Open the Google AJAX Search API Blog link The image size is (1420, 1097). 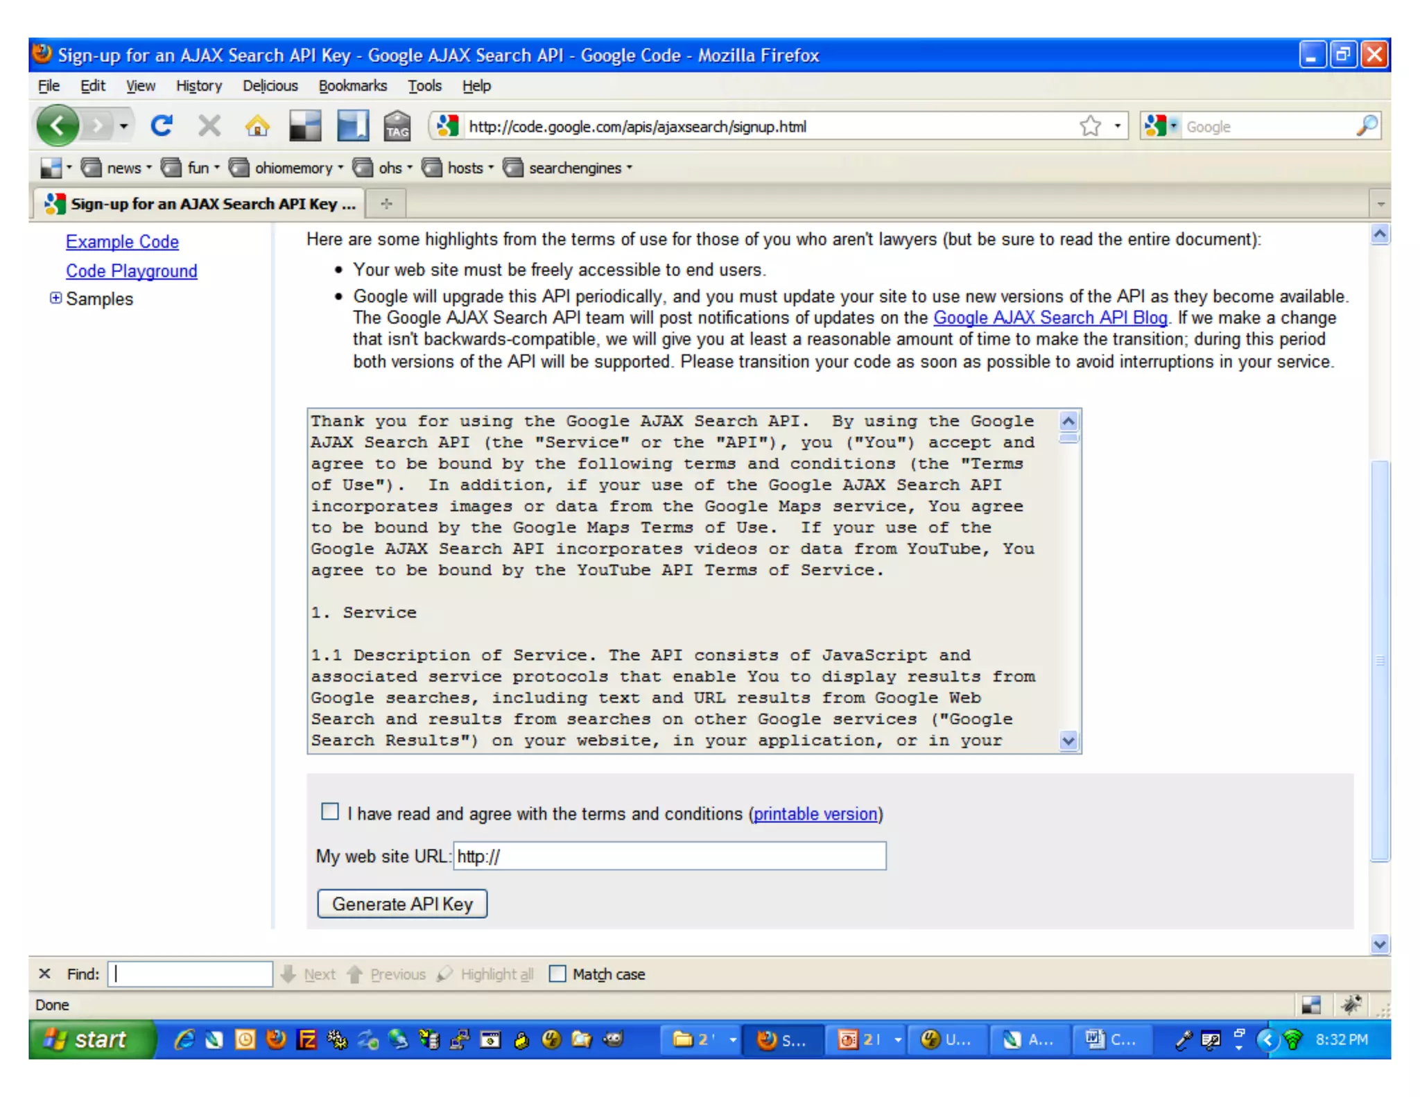click(x=1050, y=318)
